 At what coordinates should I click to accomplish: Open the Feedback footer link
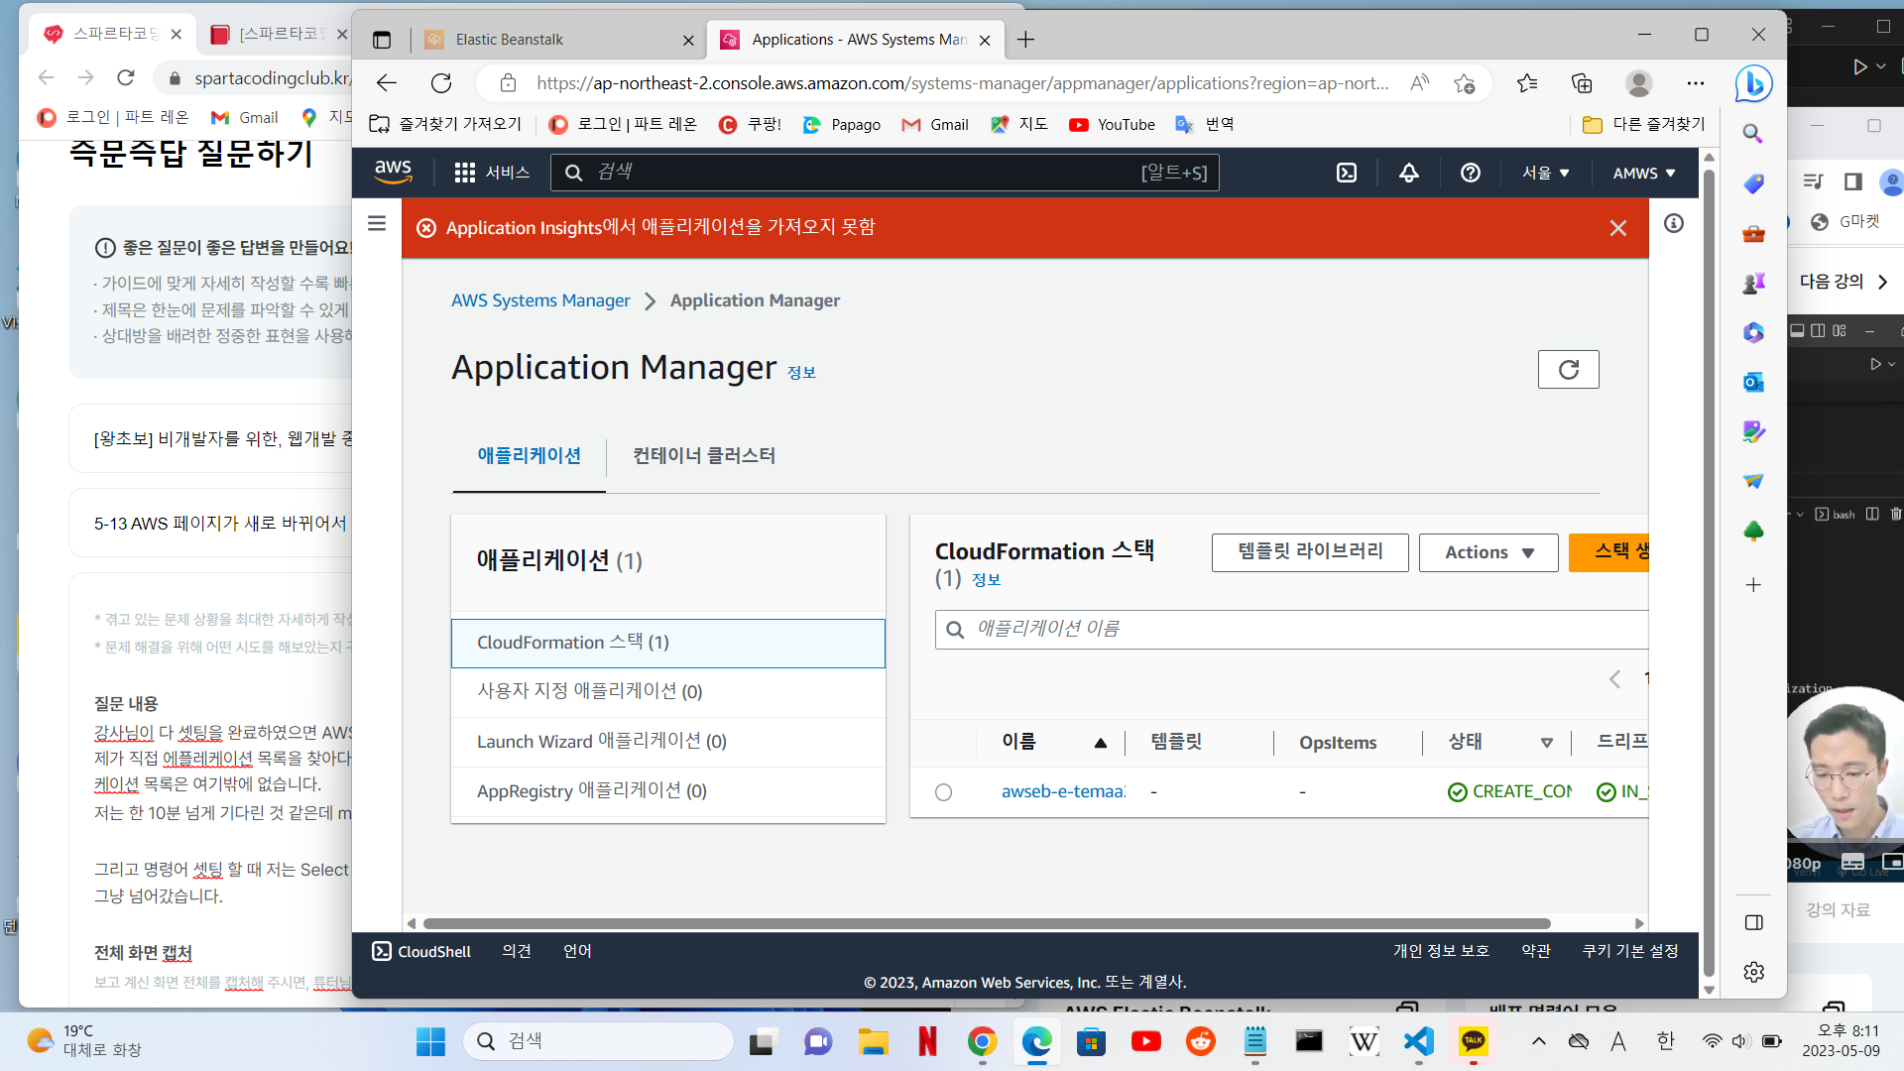point(517,951)
